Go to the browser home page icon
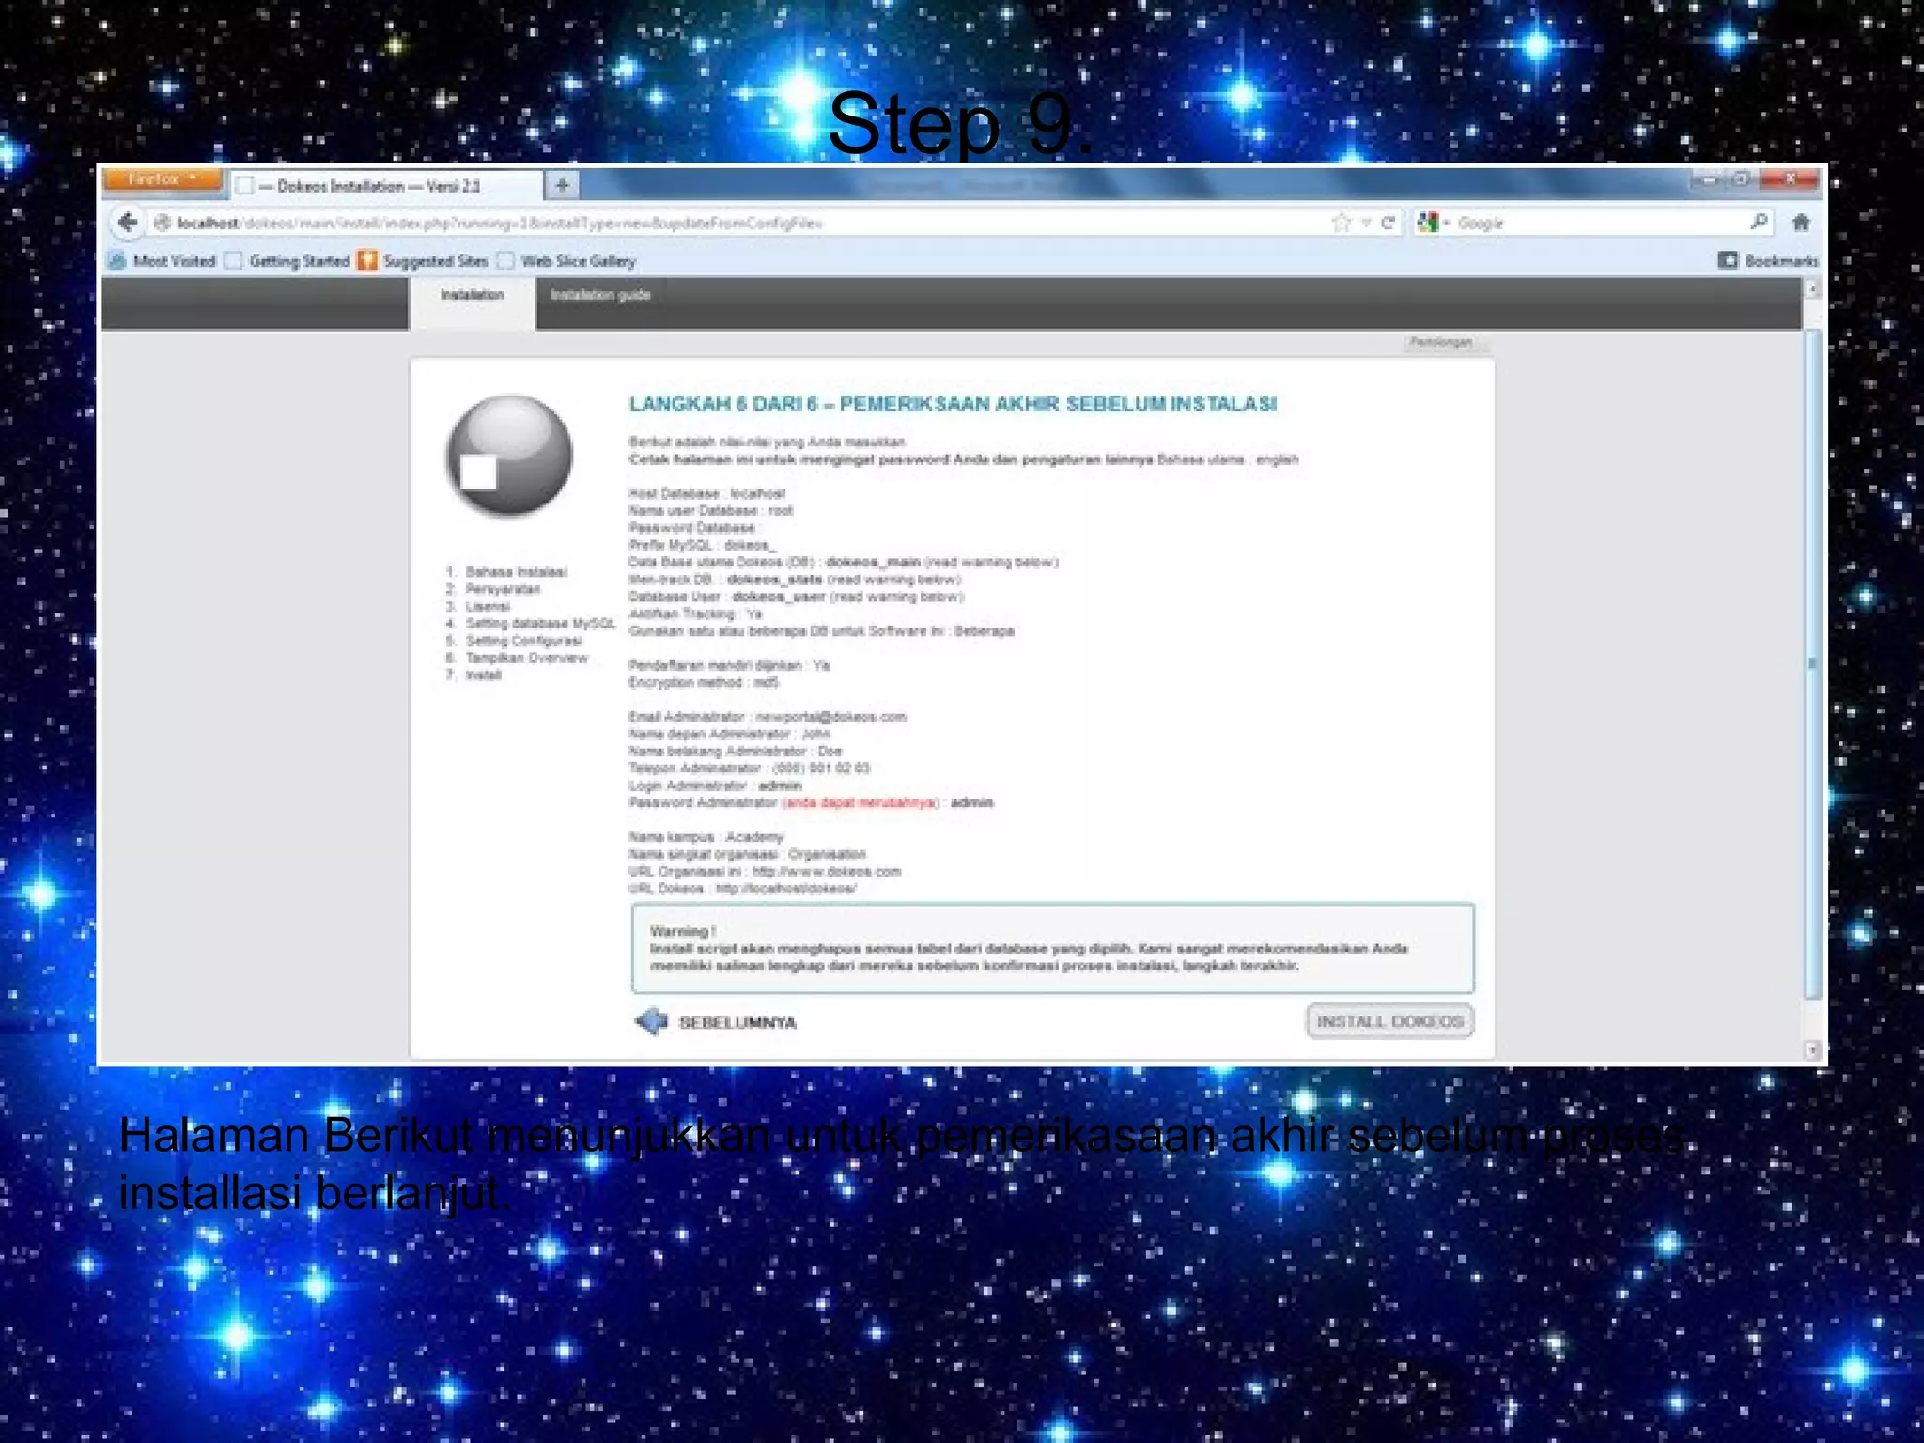Screen dimensions: 1924x1443 coord(1801,223)
